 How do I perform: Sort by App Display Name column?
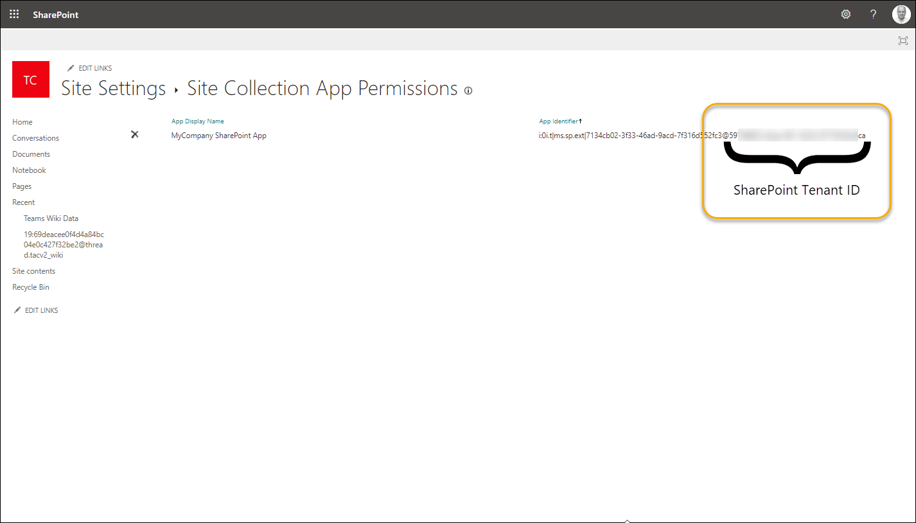coord(198,121)
